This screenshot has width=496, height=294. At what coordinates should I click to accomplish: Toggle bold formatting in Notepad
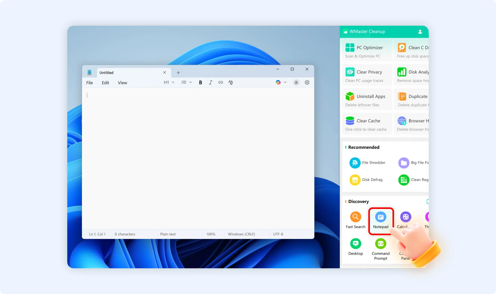point(200,82)
